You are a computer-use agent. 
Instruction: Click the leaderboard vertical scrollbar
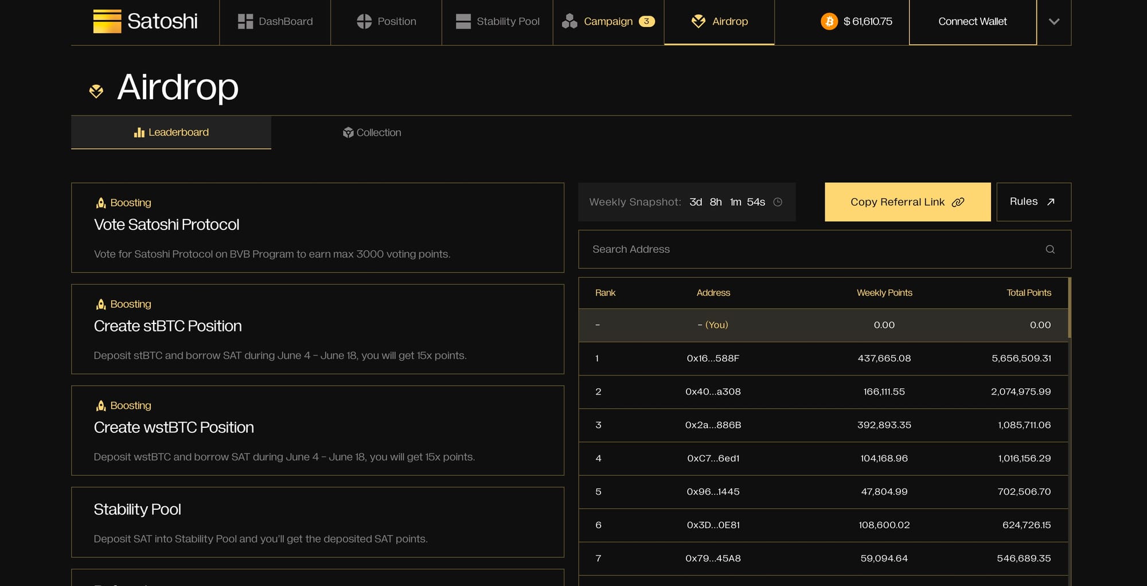pos(1070,308)
